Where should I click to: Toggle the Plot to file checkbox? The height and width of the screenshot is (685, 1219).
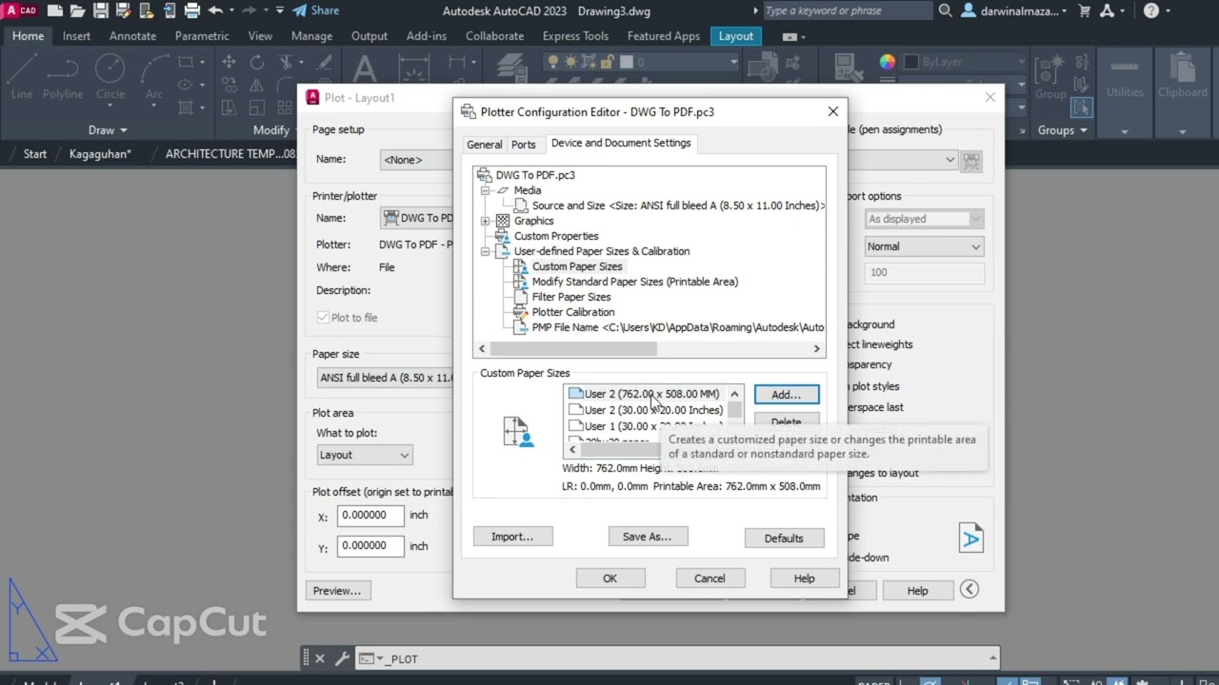tap(323, 318)
